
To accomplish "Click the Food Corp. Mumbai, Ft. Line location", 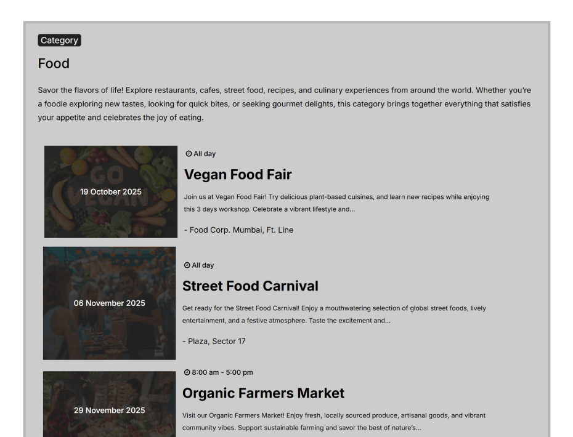I will pyautogui.click(x=238, y=230).
